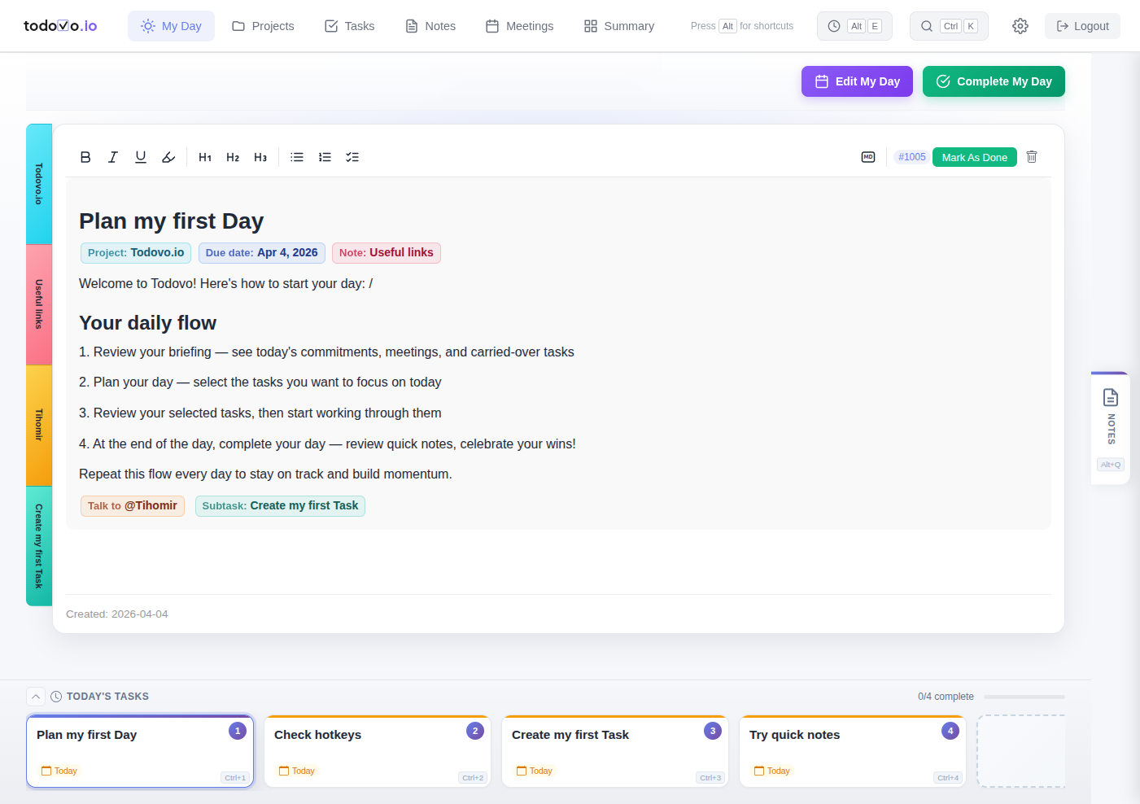Screen dimensions: 1140x804
Task: Click number 3 badge on task card
Action: [x=713, y=731]
